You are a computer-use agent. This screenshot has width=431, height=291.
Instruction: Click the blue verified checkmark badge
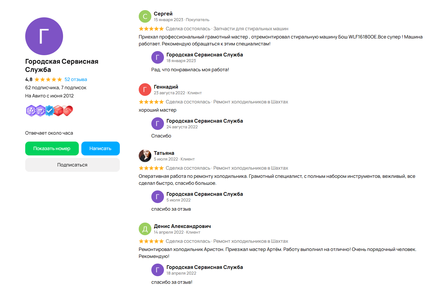pyautogui.click(x=50, y=111)
